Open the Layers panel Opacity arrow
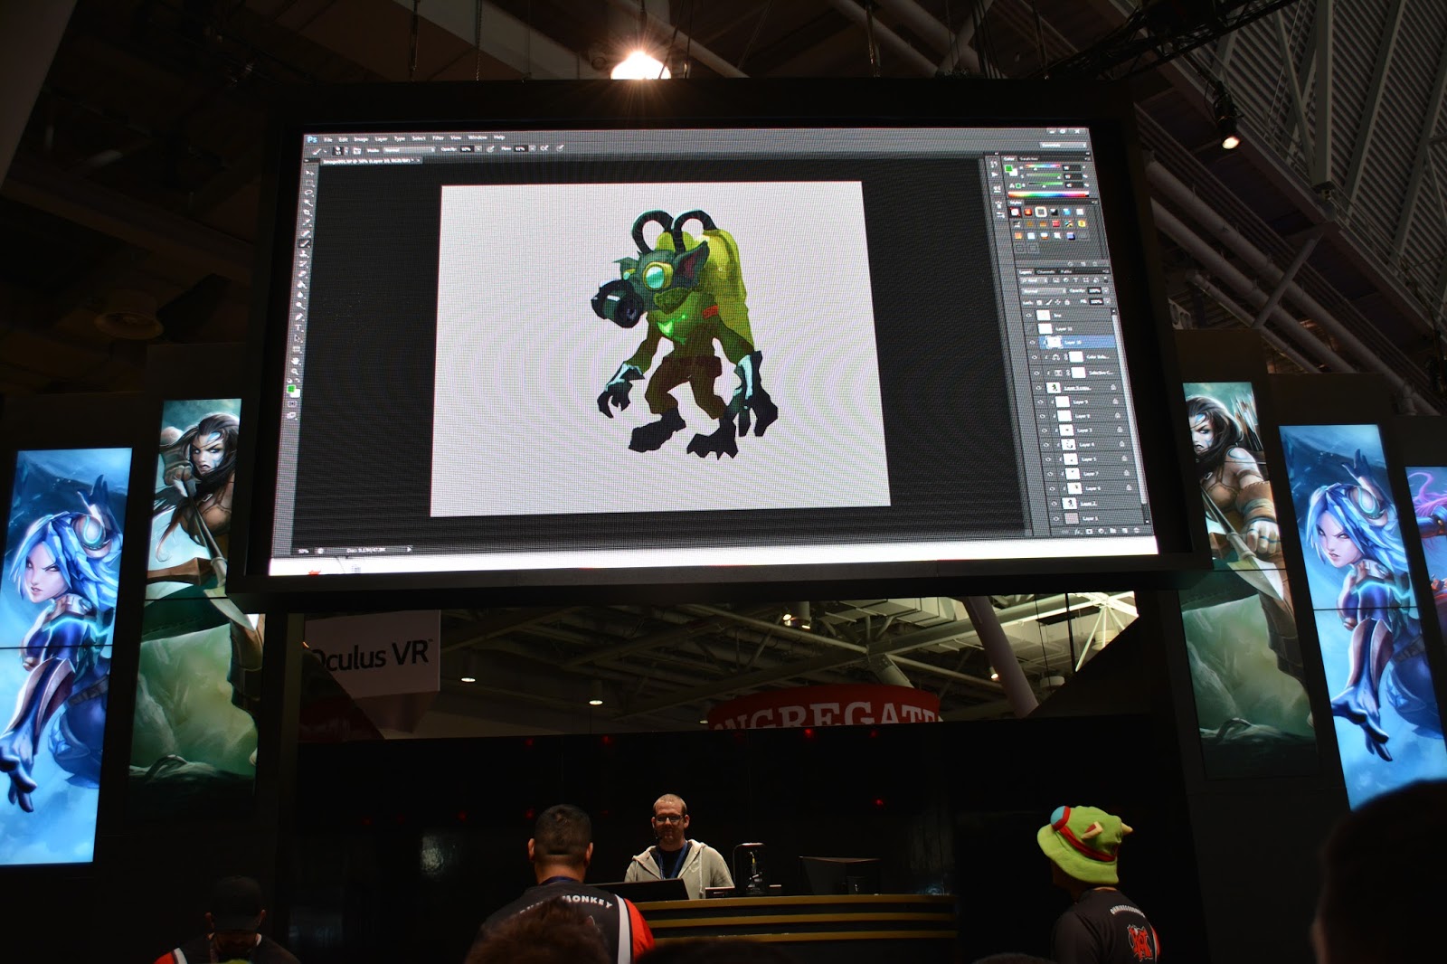 click(x=1104, y=290)
